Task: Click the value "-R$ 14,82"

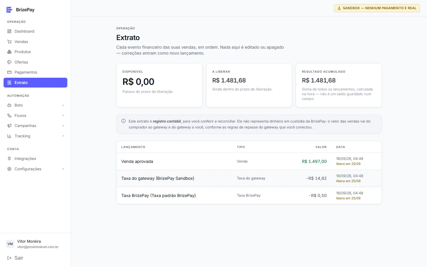Action: tap(316, 178)
